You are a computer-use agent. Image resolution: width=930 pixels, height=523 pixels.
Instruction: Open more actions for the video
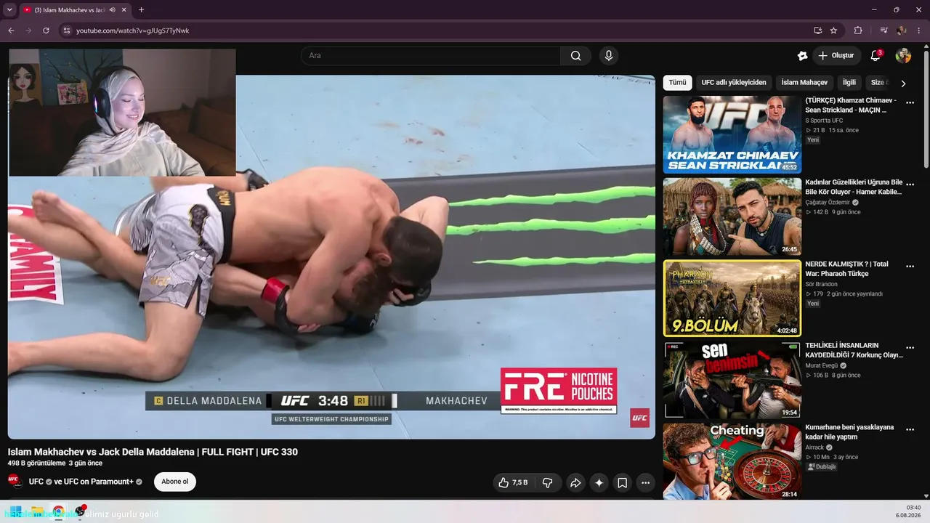tap(645, 482)
